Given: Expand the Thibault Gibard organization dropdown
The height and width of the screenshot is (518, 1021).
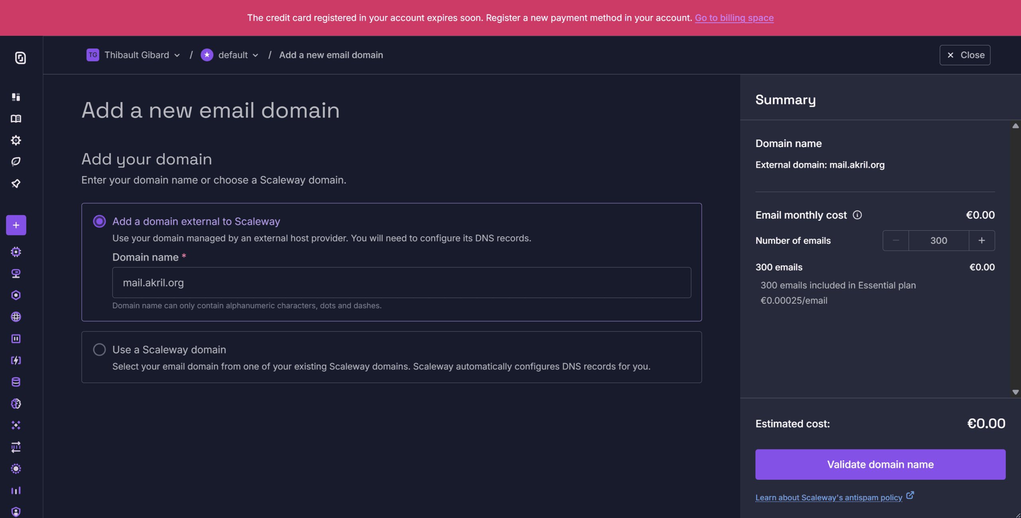Looking at the screenshot, I should coord(136,55).
